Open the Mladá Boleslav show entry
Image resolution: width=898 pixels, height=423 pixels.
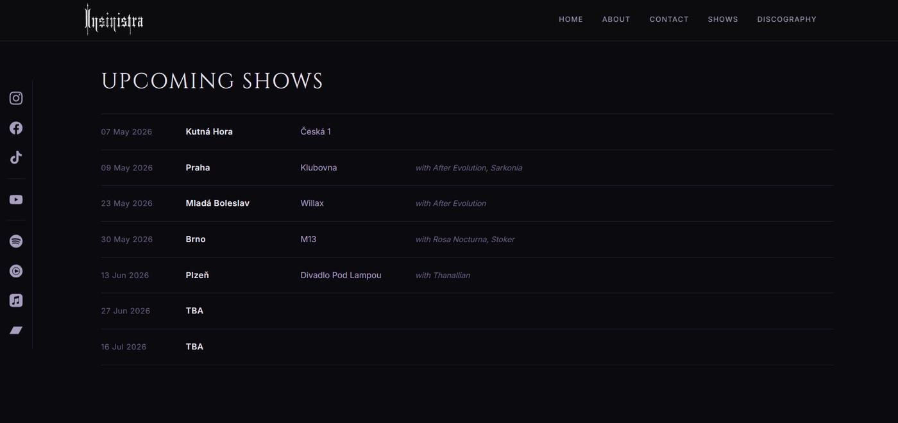pos(217,204)
